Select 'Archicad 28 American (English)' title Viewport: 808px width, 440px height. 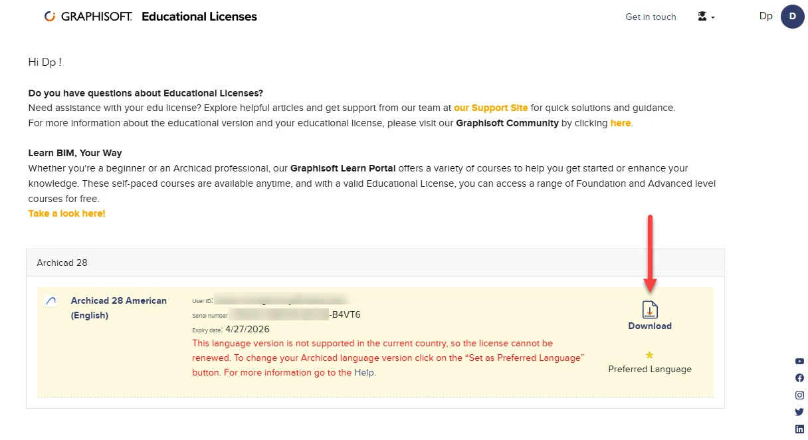(x=119, y=308)
